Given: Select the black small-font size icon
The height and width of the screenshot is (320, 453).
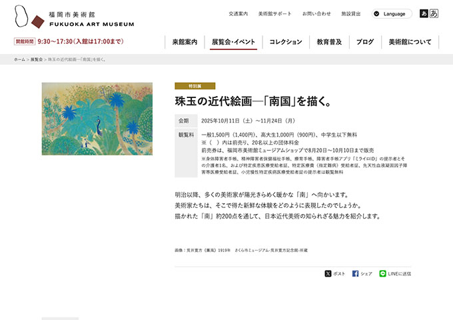Looking at the screenshot, I should (424, 13).
